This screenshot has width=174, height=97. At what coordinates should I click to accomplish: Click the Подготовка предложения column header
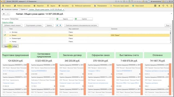(x=15, y=55)
